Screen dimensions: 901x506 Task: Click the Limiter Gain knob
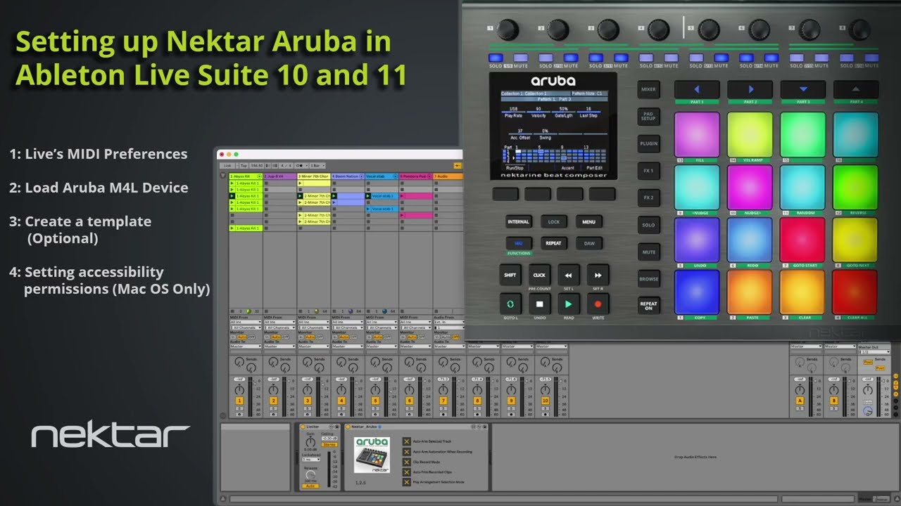[310, 442]
